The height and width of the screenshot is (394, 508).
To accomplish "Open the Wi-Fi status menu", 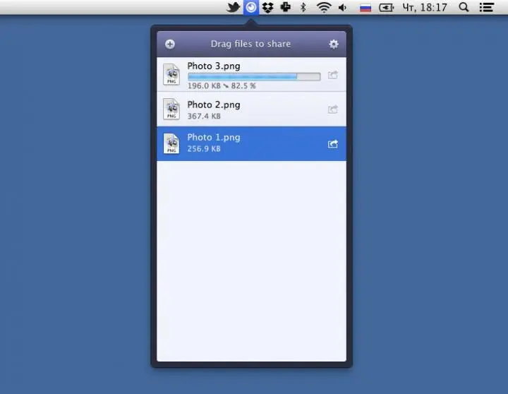I will [x=323, y=7].
